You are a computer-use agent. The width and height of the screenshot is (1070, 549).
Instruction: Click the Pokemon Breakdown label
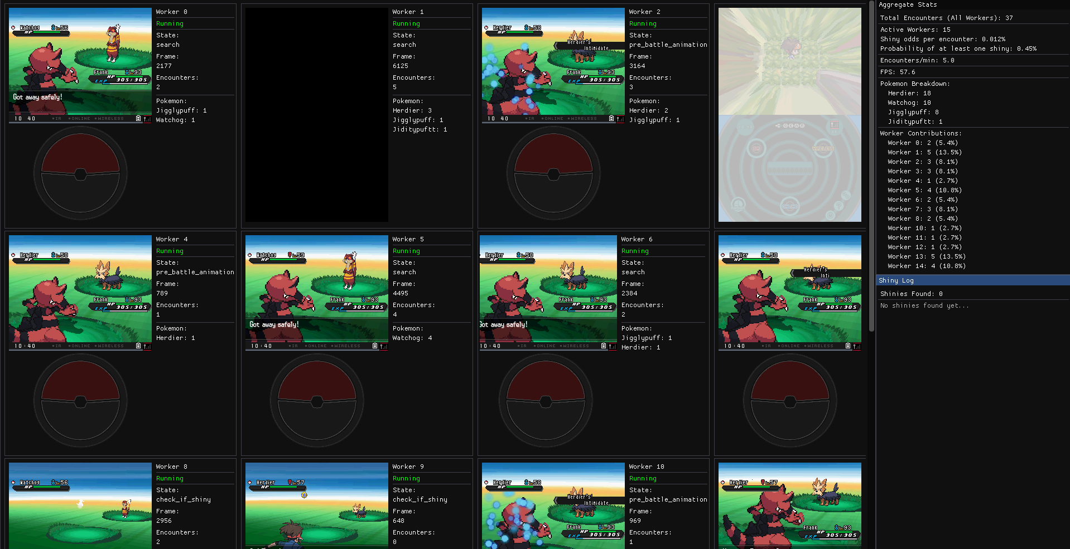pos(915,84)
